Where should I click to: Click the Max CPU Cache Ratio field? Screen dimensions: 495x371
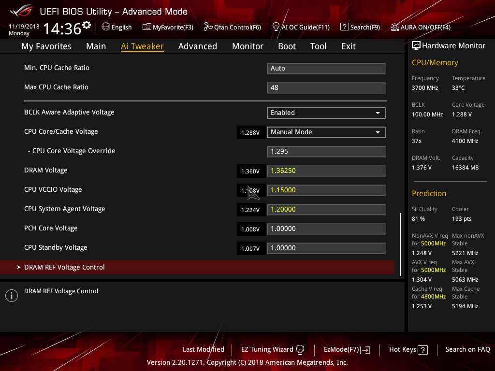pyautogui.click(x=326, y=88)
